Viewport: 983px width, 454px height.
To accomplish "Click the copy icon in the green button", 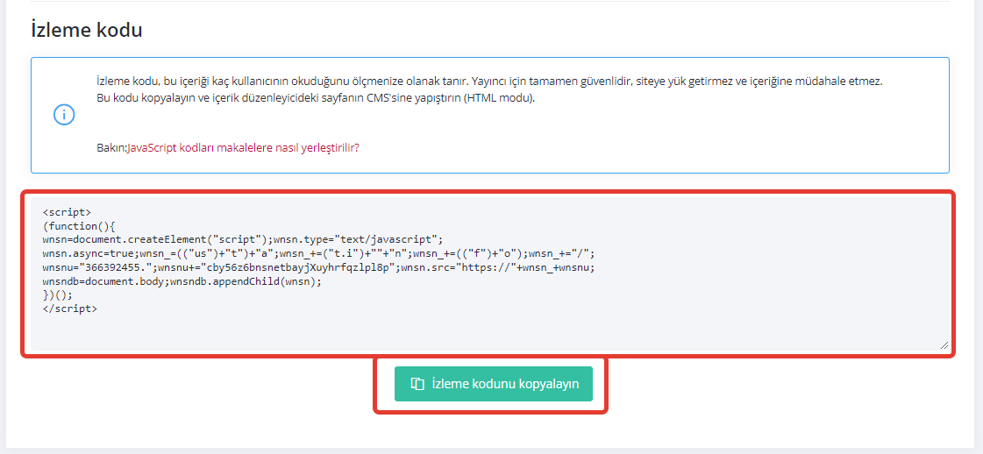I will coord(417,384).
